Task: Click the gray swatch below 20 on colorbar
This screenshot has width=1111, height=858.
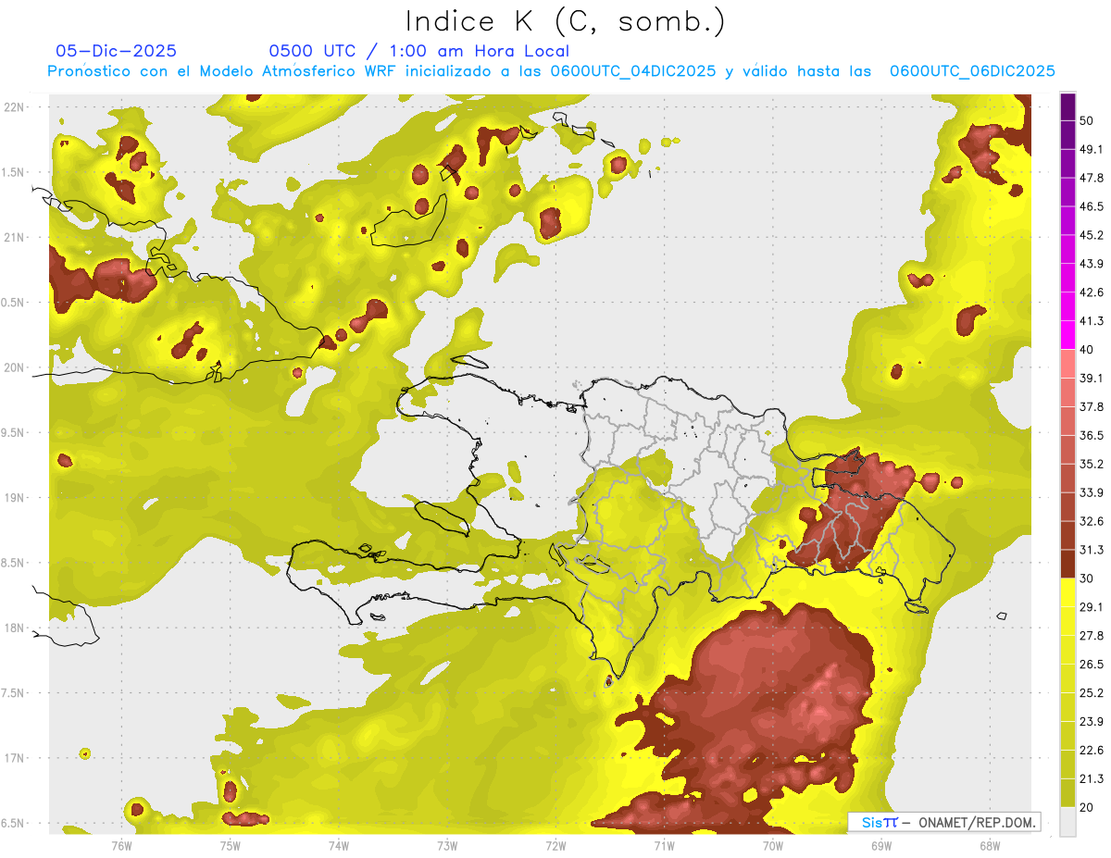Action: click(x=1067, y=822)
